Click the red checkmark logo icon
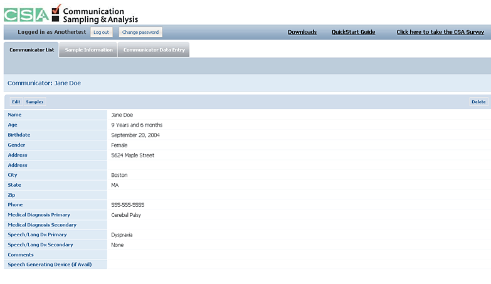This screenshot has height=284, width=491. pyautogui.click(x=56, y=13)
